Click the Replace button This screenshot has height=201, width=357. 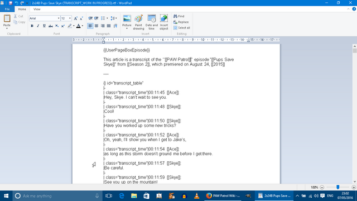tap(181, 22)
